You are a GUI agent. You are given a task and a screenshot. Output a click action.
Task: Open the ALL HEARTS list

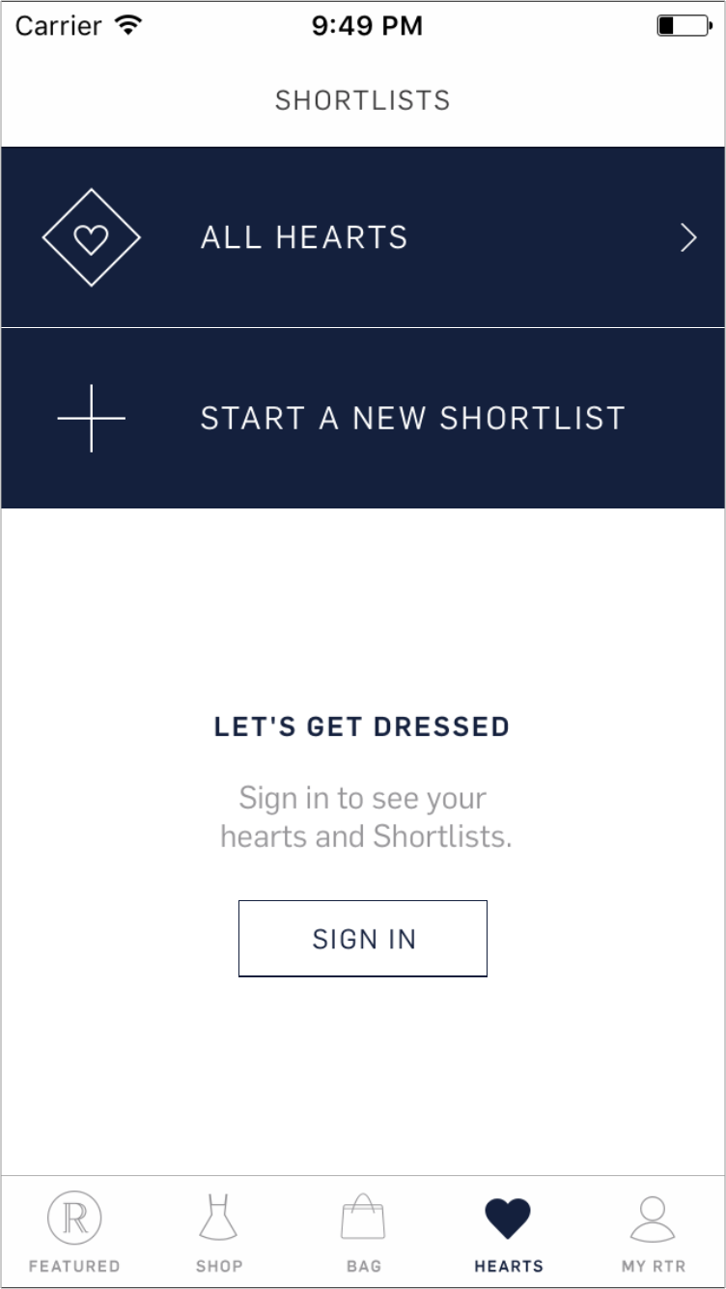tap(363, 237)
